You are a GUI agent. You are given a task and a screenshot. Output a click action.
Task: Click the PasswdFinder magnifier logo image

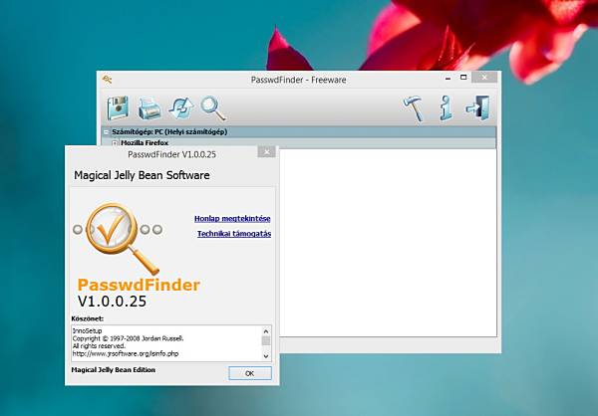119,238
